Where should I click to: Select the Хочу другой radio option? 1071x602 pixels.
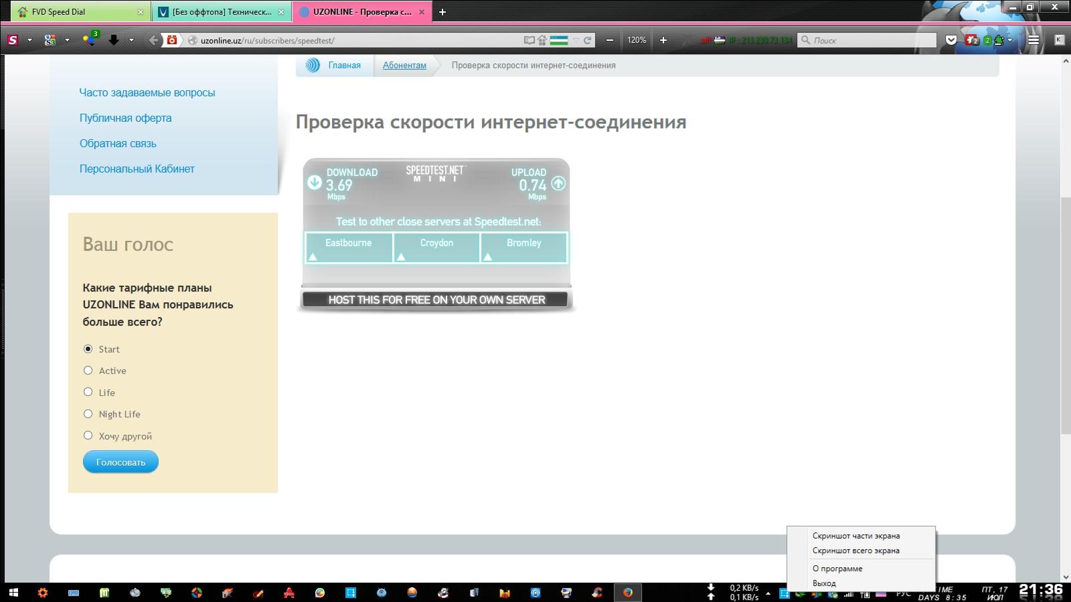pyautogui.click(x=88, y=435)
